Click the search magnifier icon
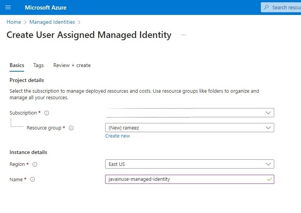This screenshot has height=213, width=301. (266, 7)
